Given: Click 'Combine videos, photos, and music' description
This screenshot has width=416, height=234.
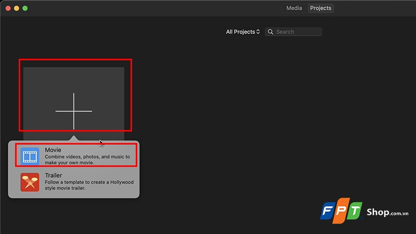Looking at the screenshot, I should coord(87,160).
